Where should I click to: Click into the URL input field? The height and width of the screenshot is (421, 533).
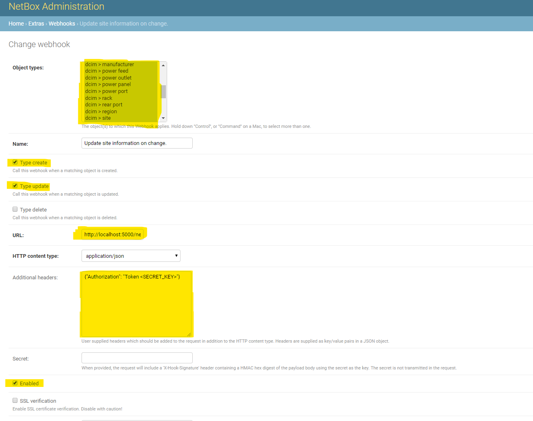(x=112, y=234)
